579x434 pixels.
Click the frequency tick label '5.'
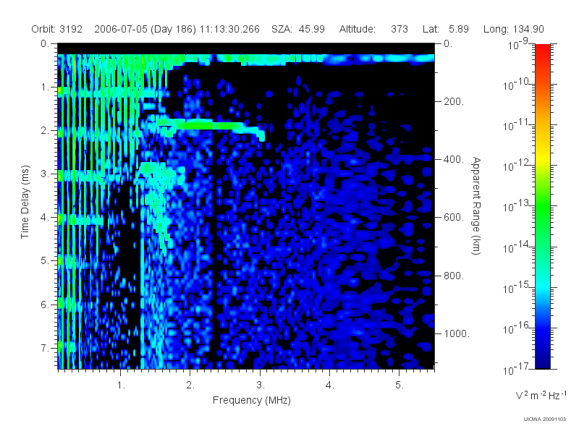click(x=400, y=386)
